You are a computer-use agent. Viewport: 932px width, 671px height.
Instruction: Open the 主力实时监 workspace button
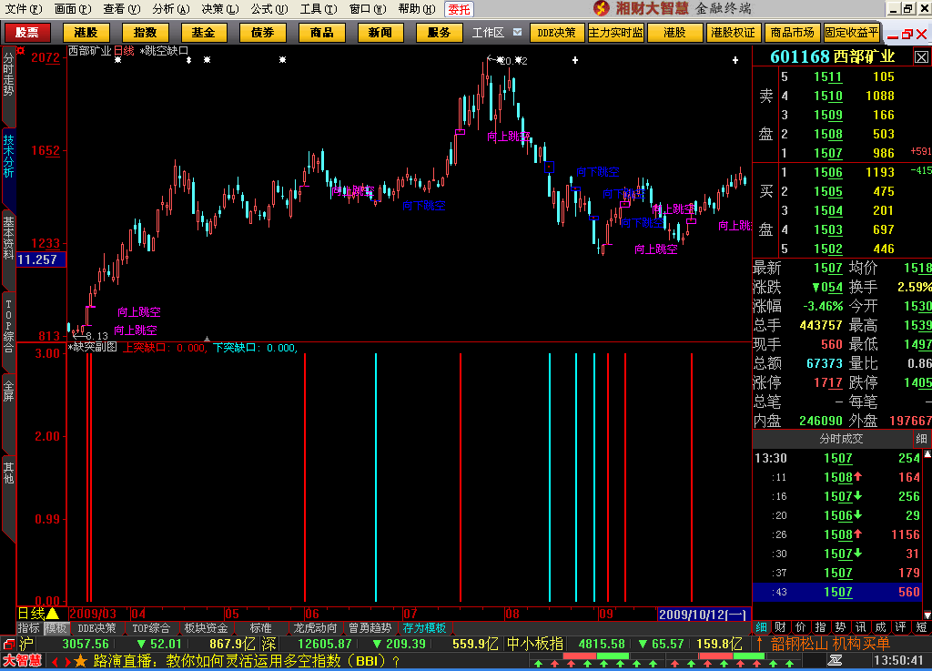[x=616, y=33]
